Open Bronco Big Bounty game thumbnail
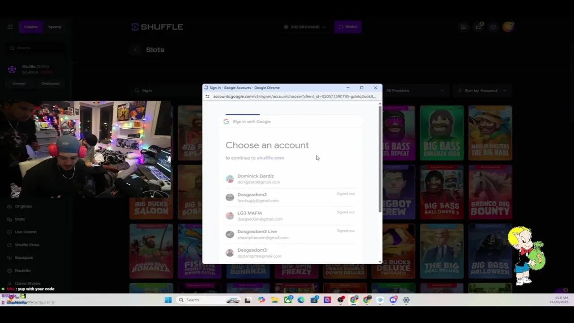 pyautogui.click(x=490, y=192)
